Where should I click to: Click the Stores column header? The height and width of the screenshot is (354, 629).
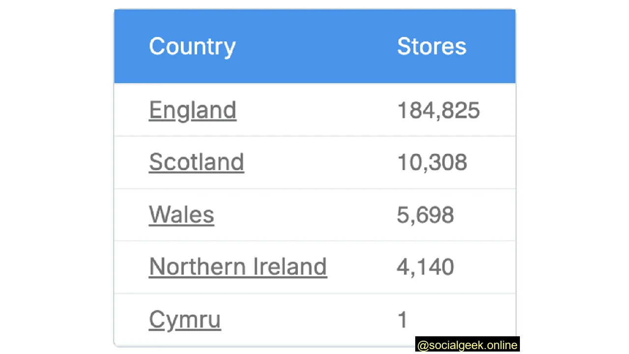coord(431,46)
